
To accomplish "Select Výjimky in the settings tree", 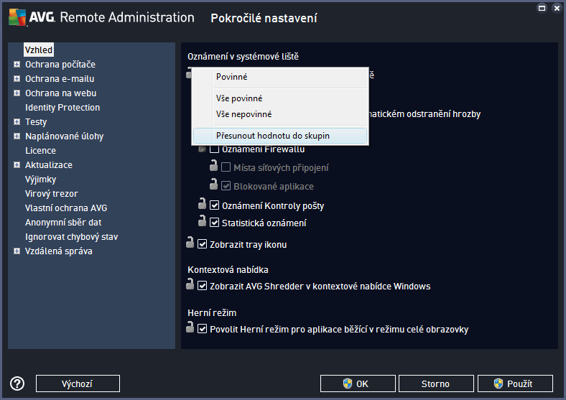I will [x=40, y=180].
